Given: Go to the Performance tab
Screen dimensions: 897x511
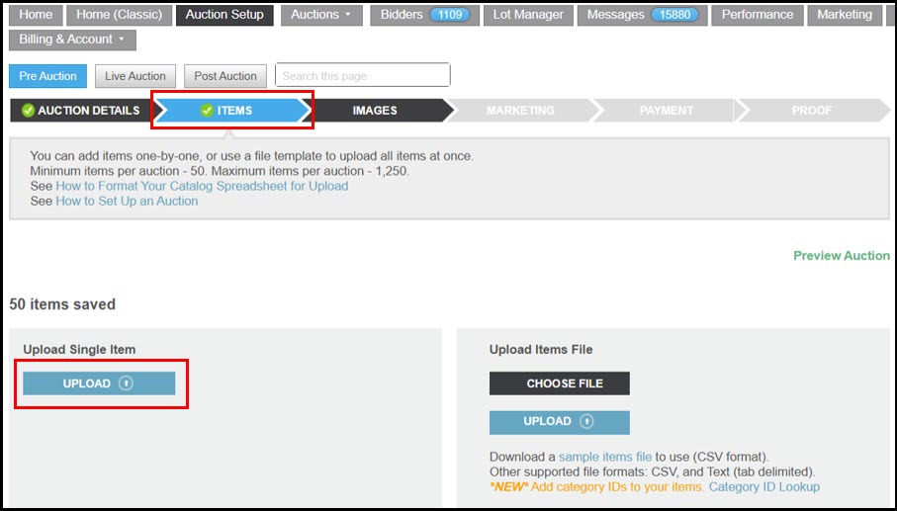Looking at the screenshot, I should pos(758,15).
